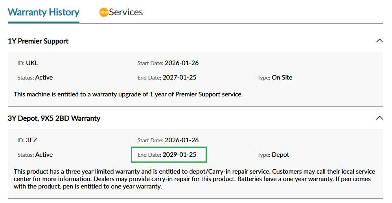This screenshot has width=392, height=203.
Task: Click the Depot type value
Action: point(280,155)
